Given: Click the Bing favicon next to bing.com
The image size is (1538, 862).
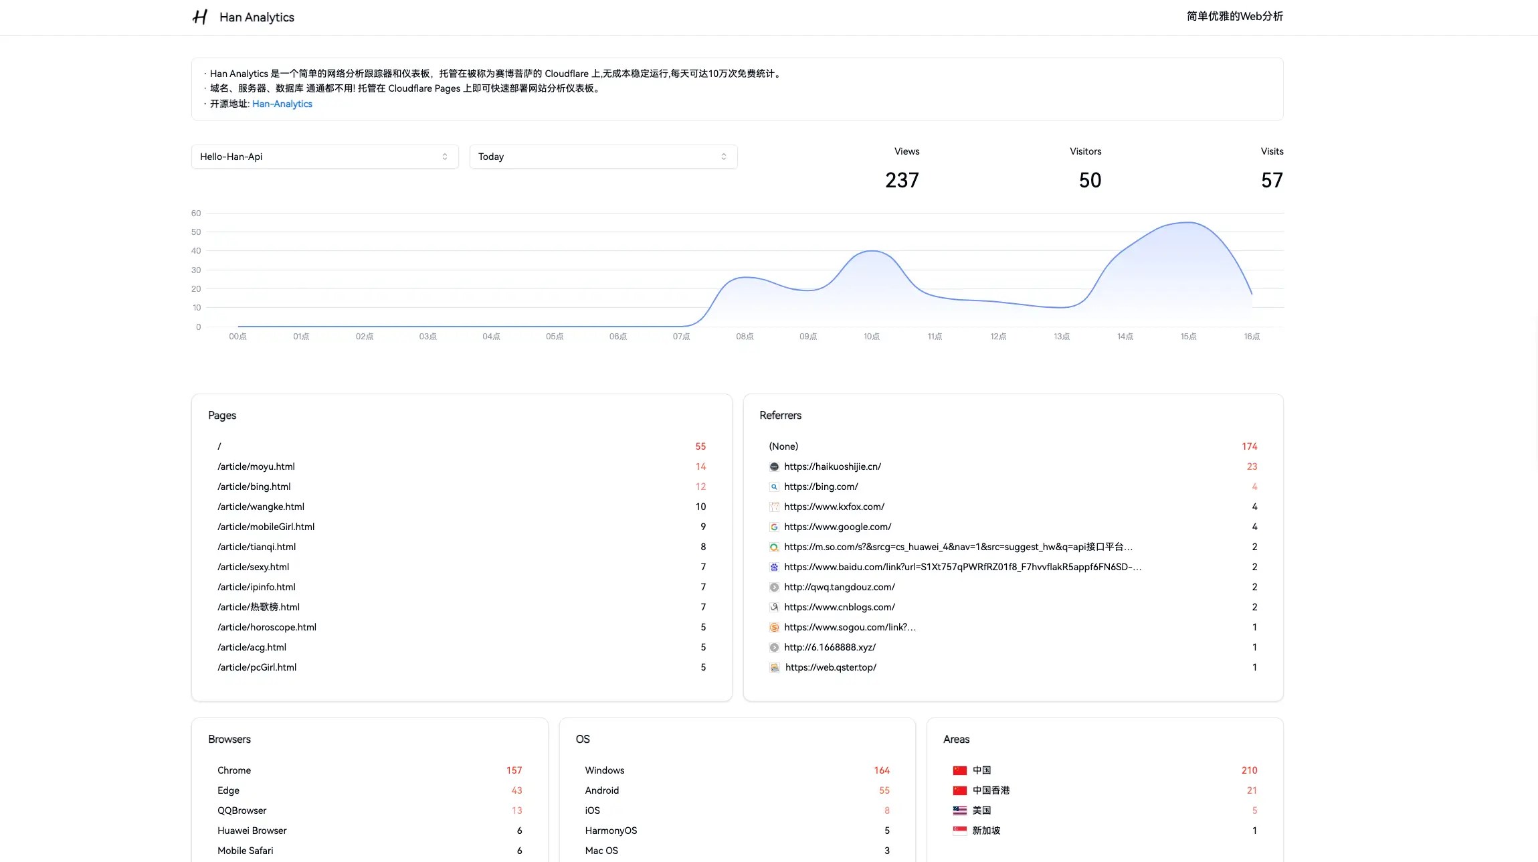Looking at the screenshot, I should (x=774, y=487).
